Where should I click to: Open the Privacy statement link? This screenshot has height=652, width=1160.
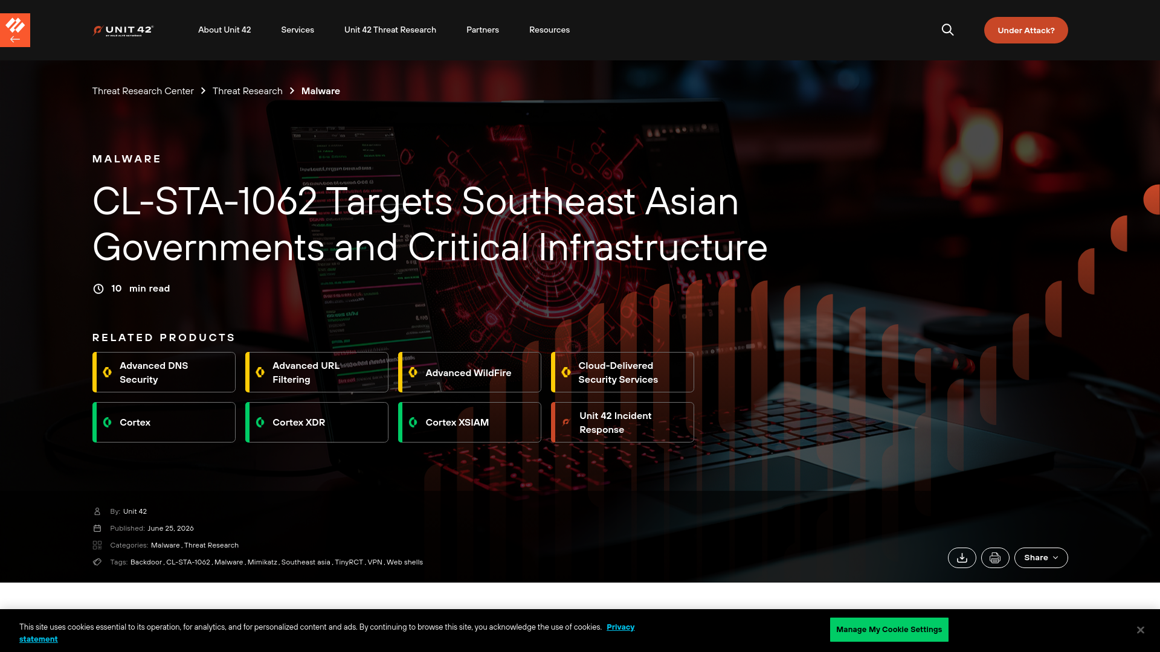point(620,627)
